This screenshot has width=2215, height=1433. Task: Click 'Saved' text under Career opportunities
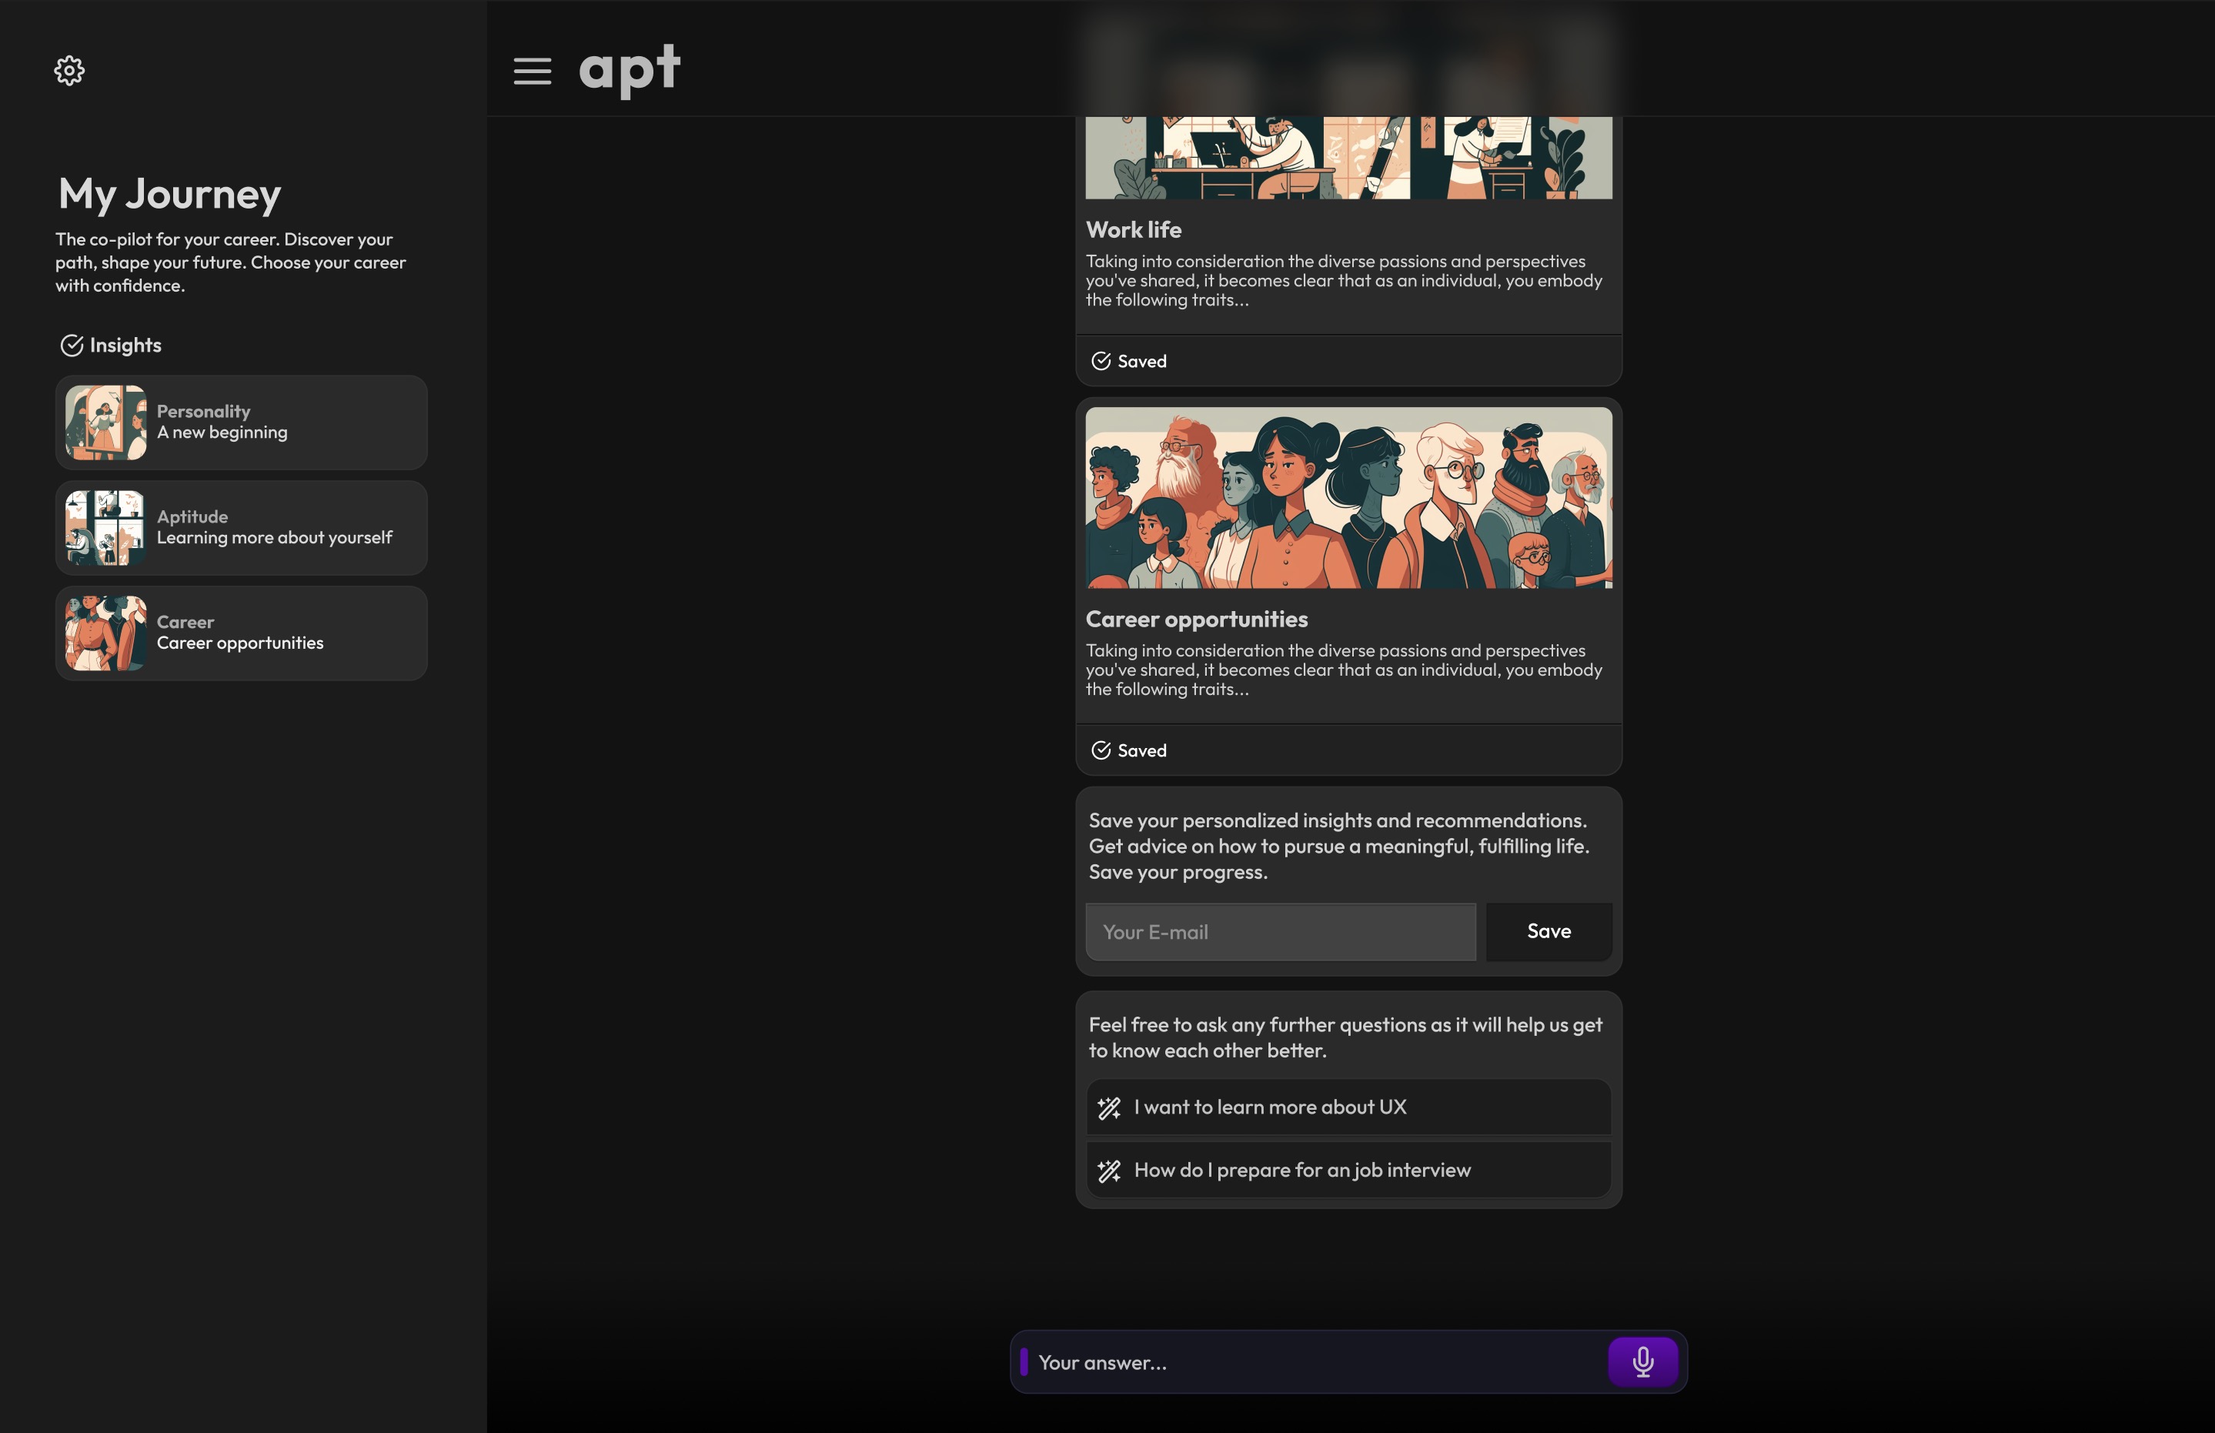(x=1141, y=750)
